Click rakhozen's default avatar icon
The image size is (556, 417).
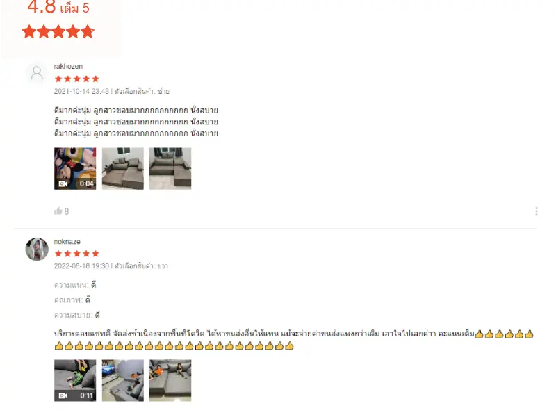coord(37,74)
